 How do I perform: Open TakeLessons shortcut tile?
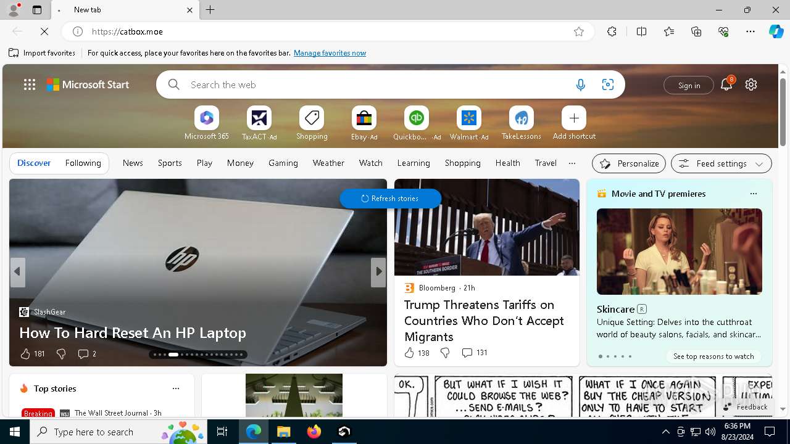522,123
